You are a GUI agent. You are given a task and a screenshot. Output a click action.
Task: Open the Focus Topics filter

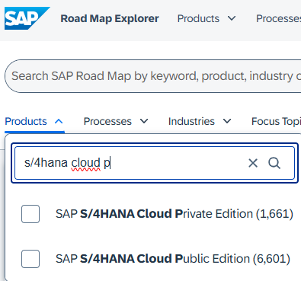click(276, 121)
